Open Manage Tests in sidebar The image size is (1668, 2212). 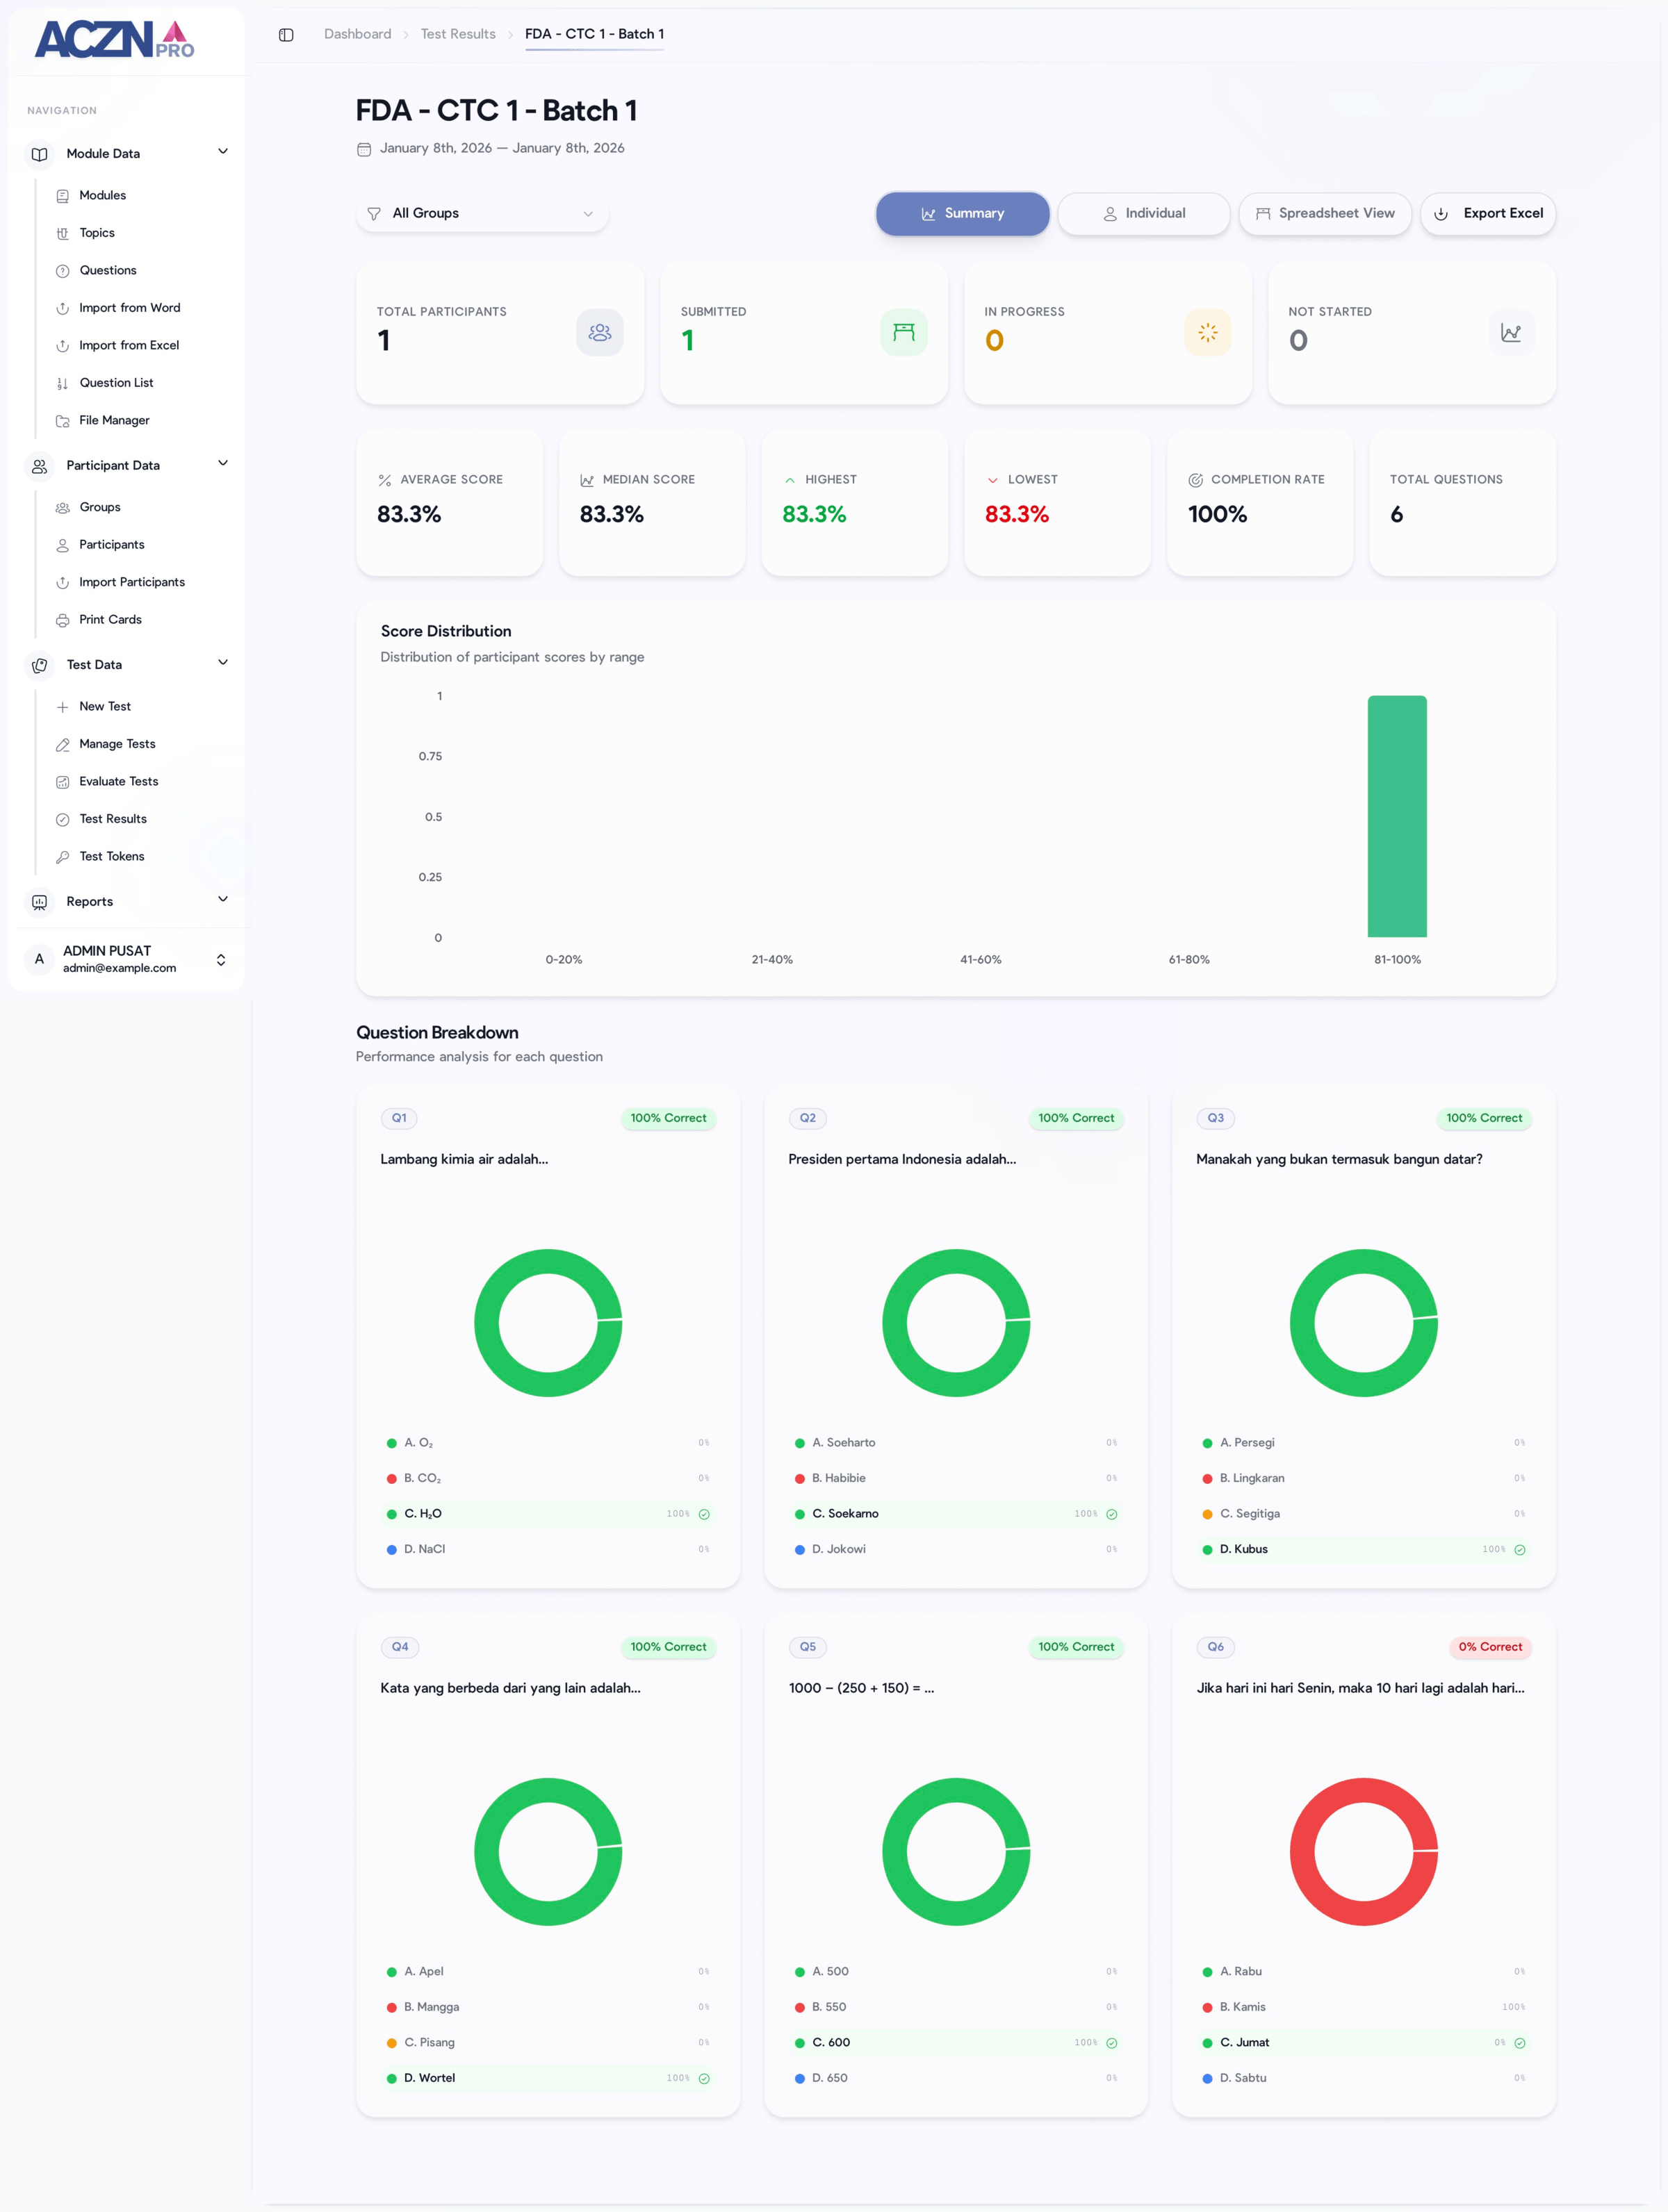117,744
